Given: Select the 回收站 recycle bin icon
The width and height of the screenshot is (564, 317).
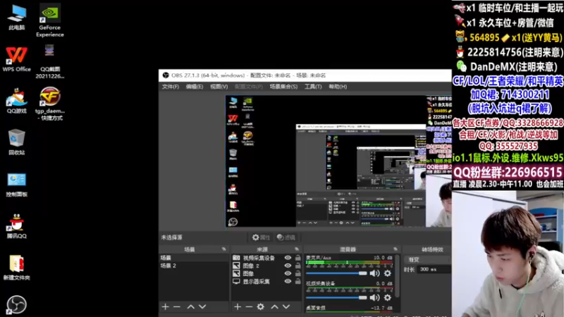Looking at the screenshot, I should point(16,142).
